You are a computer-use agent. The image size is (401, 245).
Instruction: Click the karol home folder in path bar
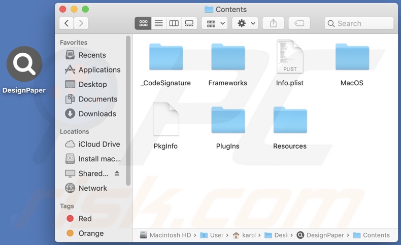point(244,235)
